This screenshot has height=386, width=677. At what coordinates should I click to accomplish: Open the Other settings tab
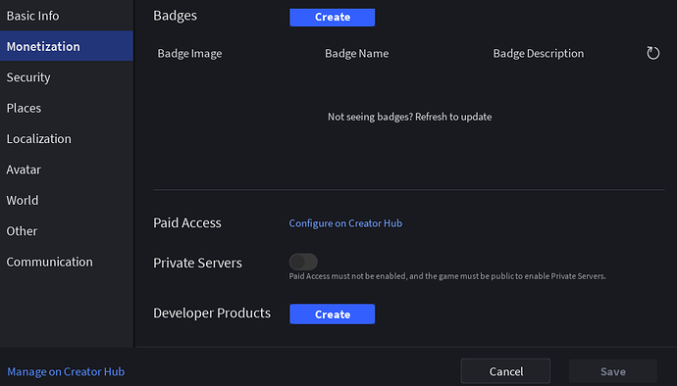(x=67, y=231)
